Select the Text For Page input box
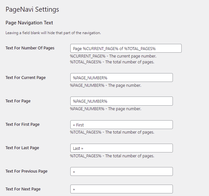 [x=121, y=101]
